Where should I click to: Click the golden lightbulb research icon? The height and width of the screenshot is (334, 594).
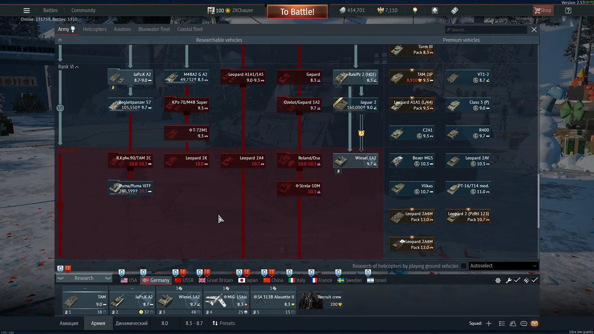[415, 11]
